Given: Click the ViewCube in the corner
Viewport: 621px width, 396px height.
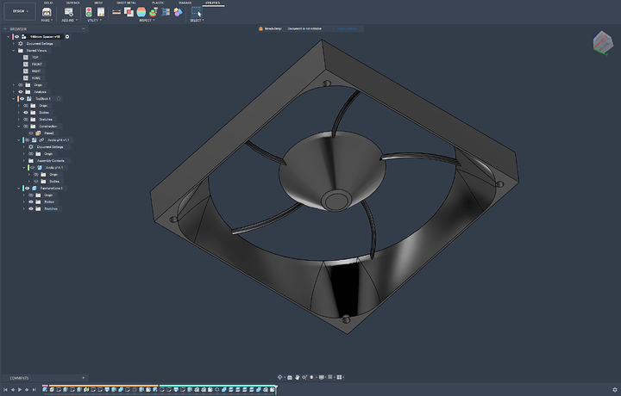Looking at the screenshot, I should coord(601,42).
